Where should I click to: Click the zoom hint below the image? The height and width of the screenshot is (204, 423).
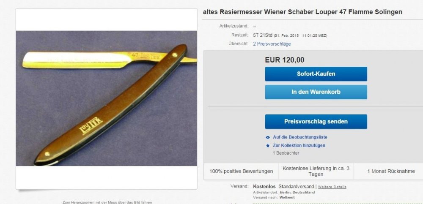pyautogui.click(x=107, y=202)
